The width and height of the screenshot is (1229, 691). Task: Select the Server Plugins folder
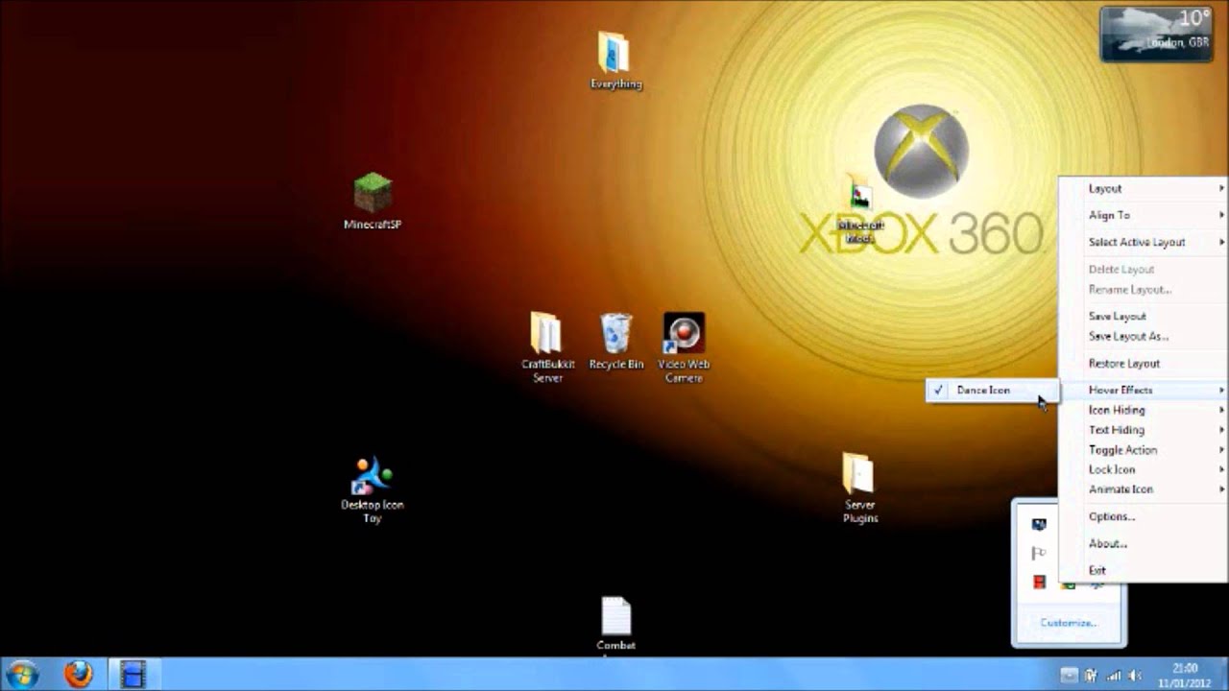859,488
